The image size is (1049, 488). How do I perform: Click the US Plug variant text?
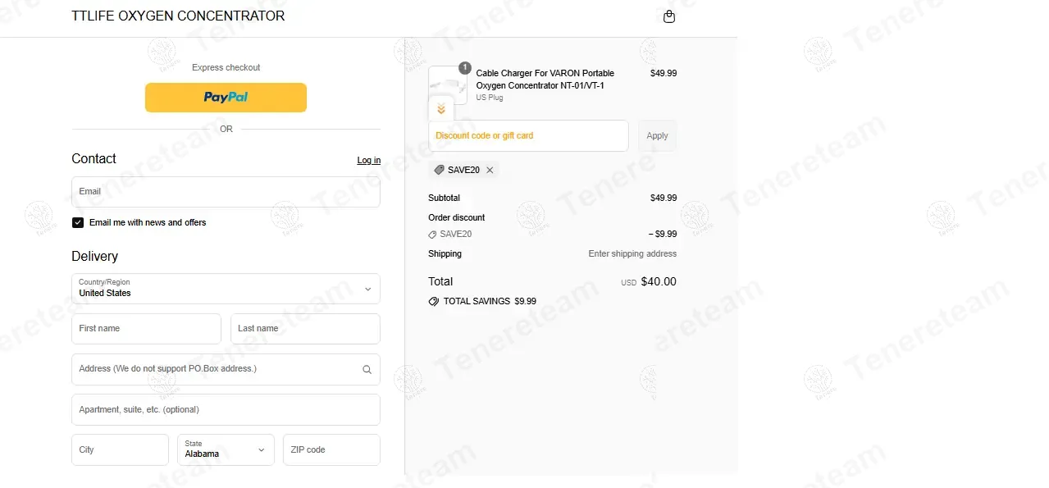(490, 98)
